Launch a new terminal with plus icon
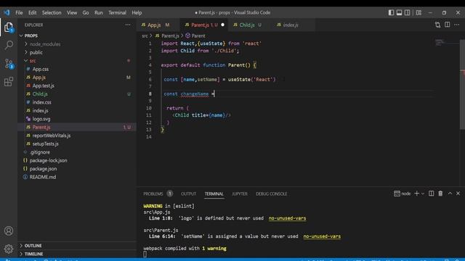The width and height of the screenshot is (465, 261). pos(416,194)
